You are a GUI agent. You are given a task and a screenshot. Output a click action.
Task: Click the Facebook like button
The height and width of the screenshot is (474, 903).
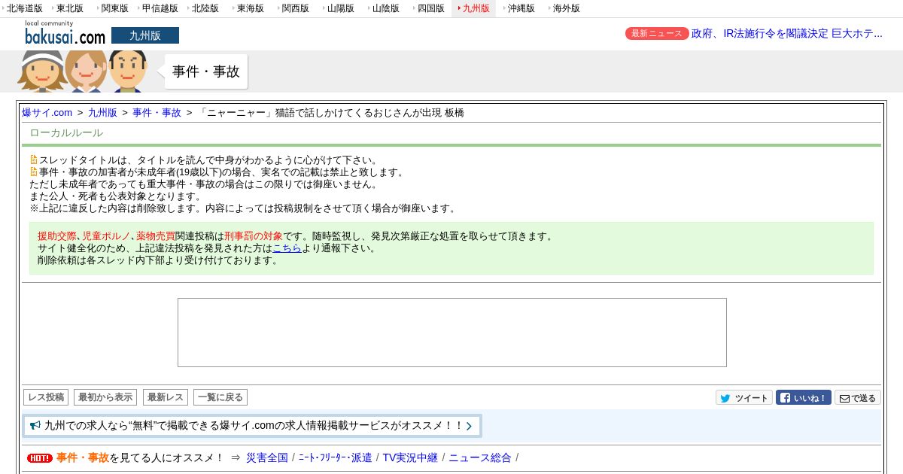click(x=803, y=398)
